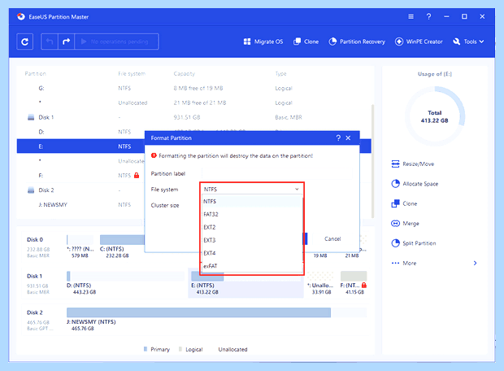This screenshot has height=371, width=504.
Task: Select NTFS in file system list
Action: pos(252,202)
